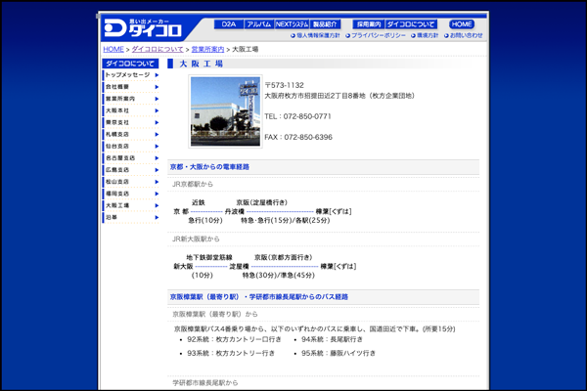Viewport: 587px width, 391px height.
Task: Open the D2A tab in top navigation
Action: tap(228, 22)
